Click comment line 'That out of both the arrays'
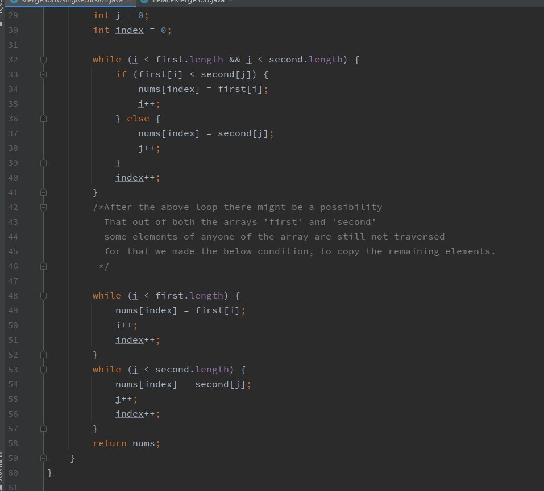 tap(180, 222)
